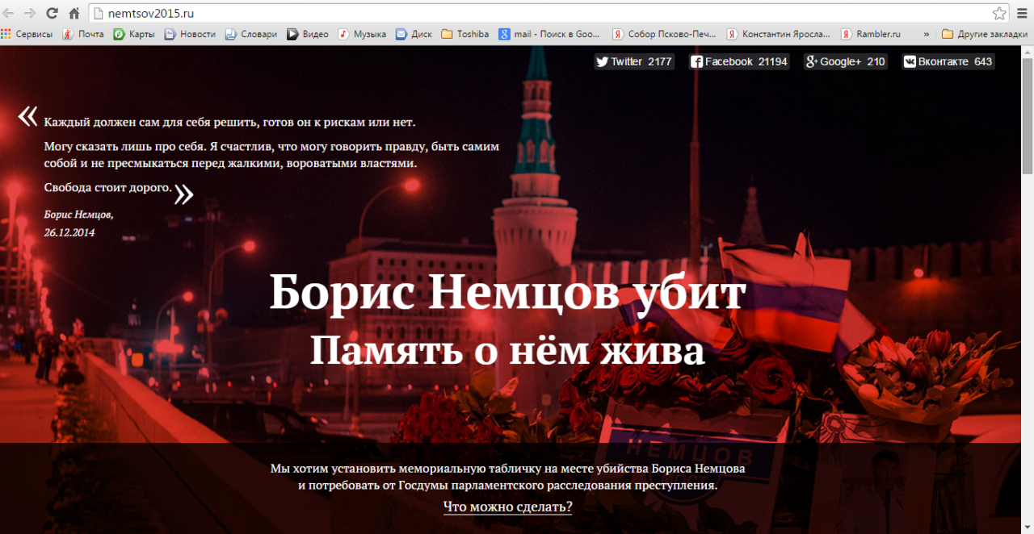Share the page on Facebook
This screenshot has width=1034, height=534.
click(739, 61)
